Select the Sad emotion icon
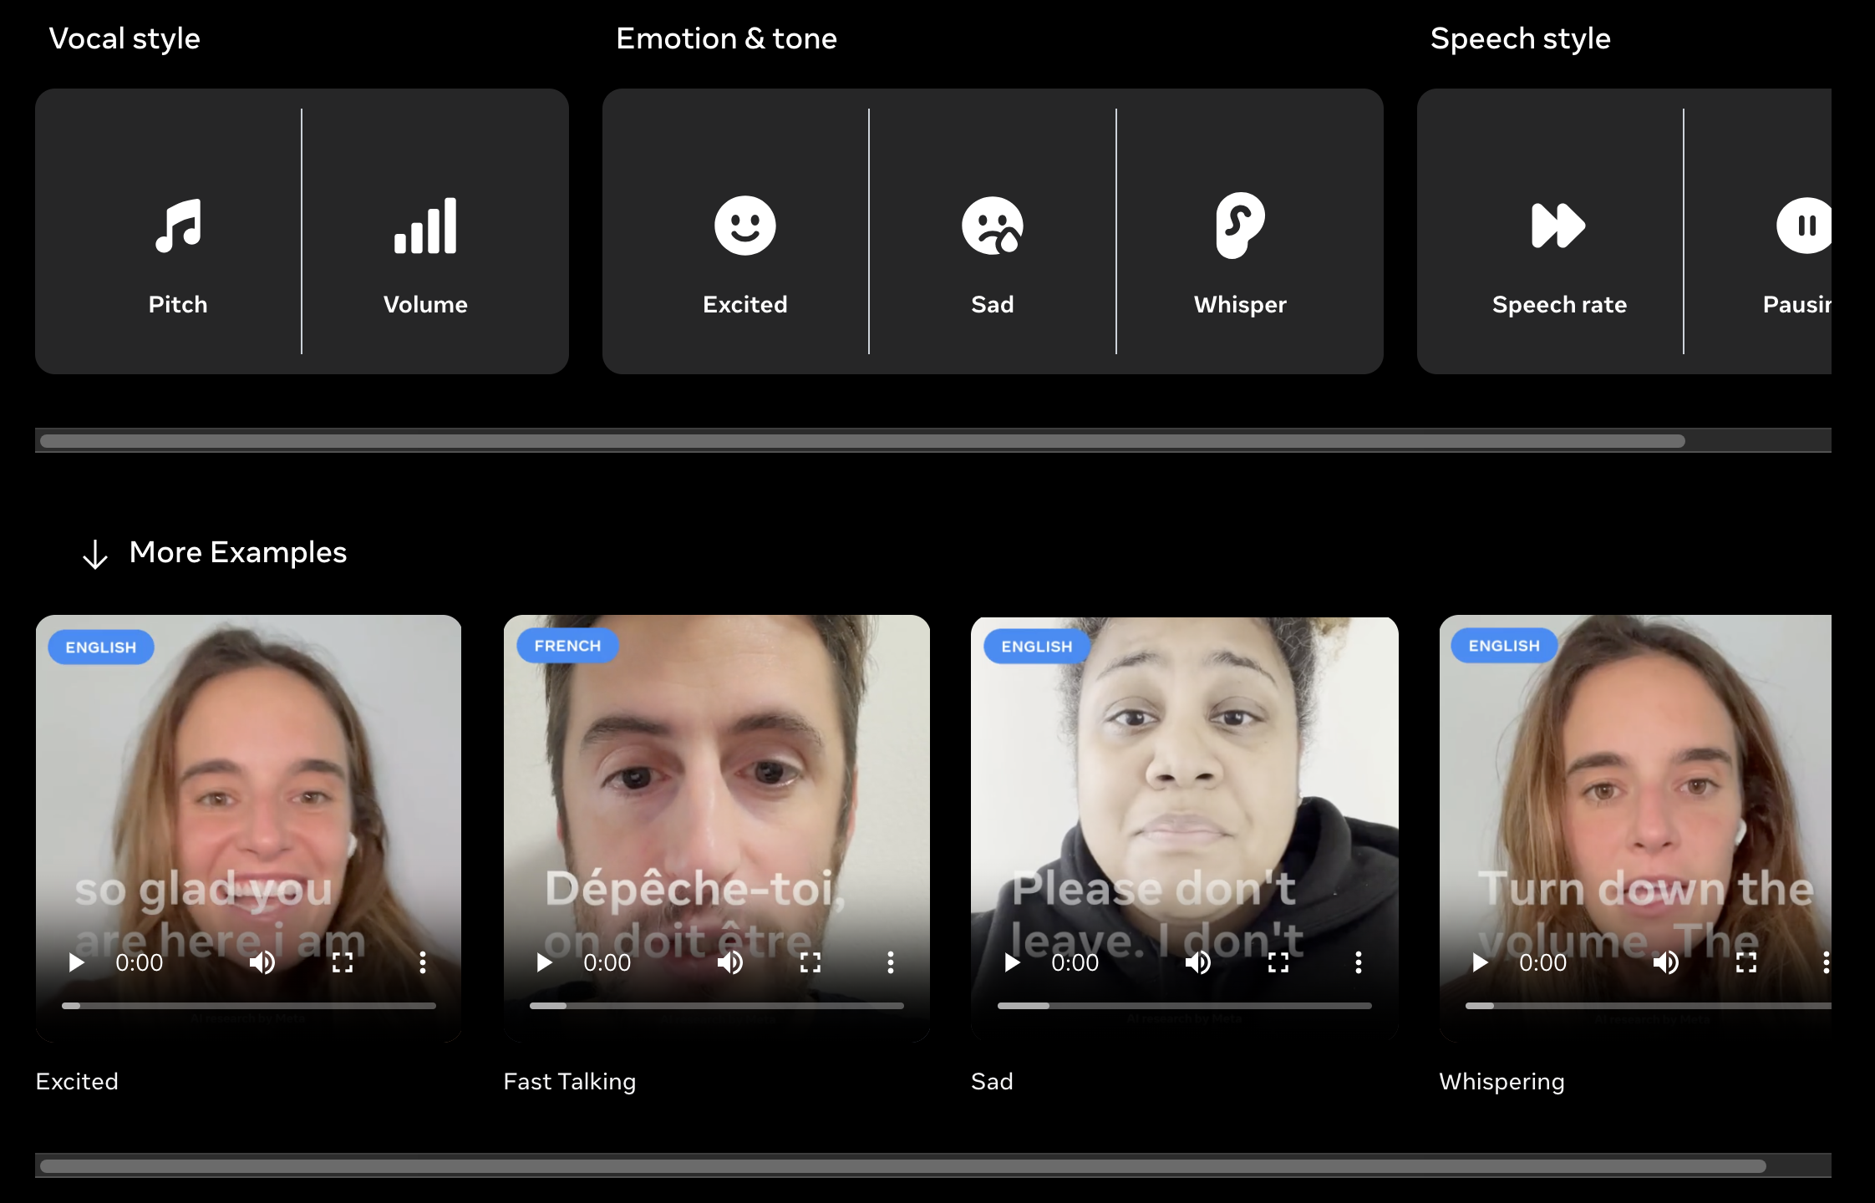This screenshot has width=1875, height=1203. [992, 224]
